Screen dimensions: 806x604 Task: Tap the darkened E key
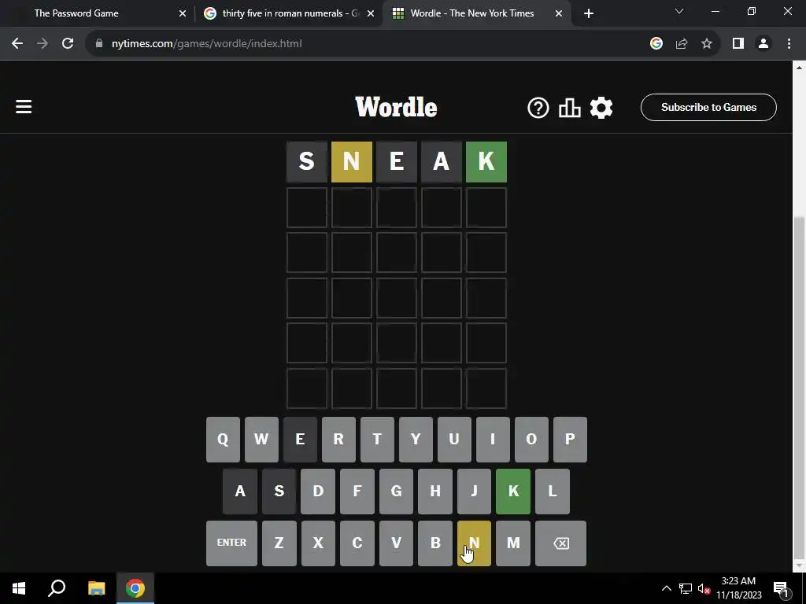pos(300,440)
